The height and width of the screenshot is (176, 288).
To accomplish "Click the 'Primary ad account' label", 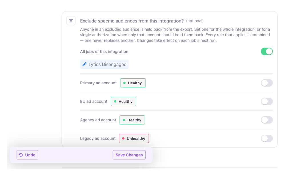I will [98, 83].
